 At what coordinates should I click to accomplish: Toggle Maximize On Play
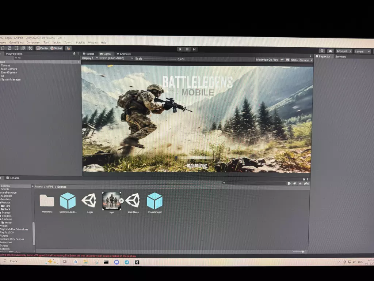pos(267,60)
